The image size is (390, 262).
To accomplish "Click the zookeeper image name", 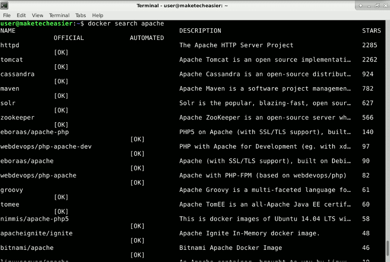I will pyautogui.click(x=17, y=117).
